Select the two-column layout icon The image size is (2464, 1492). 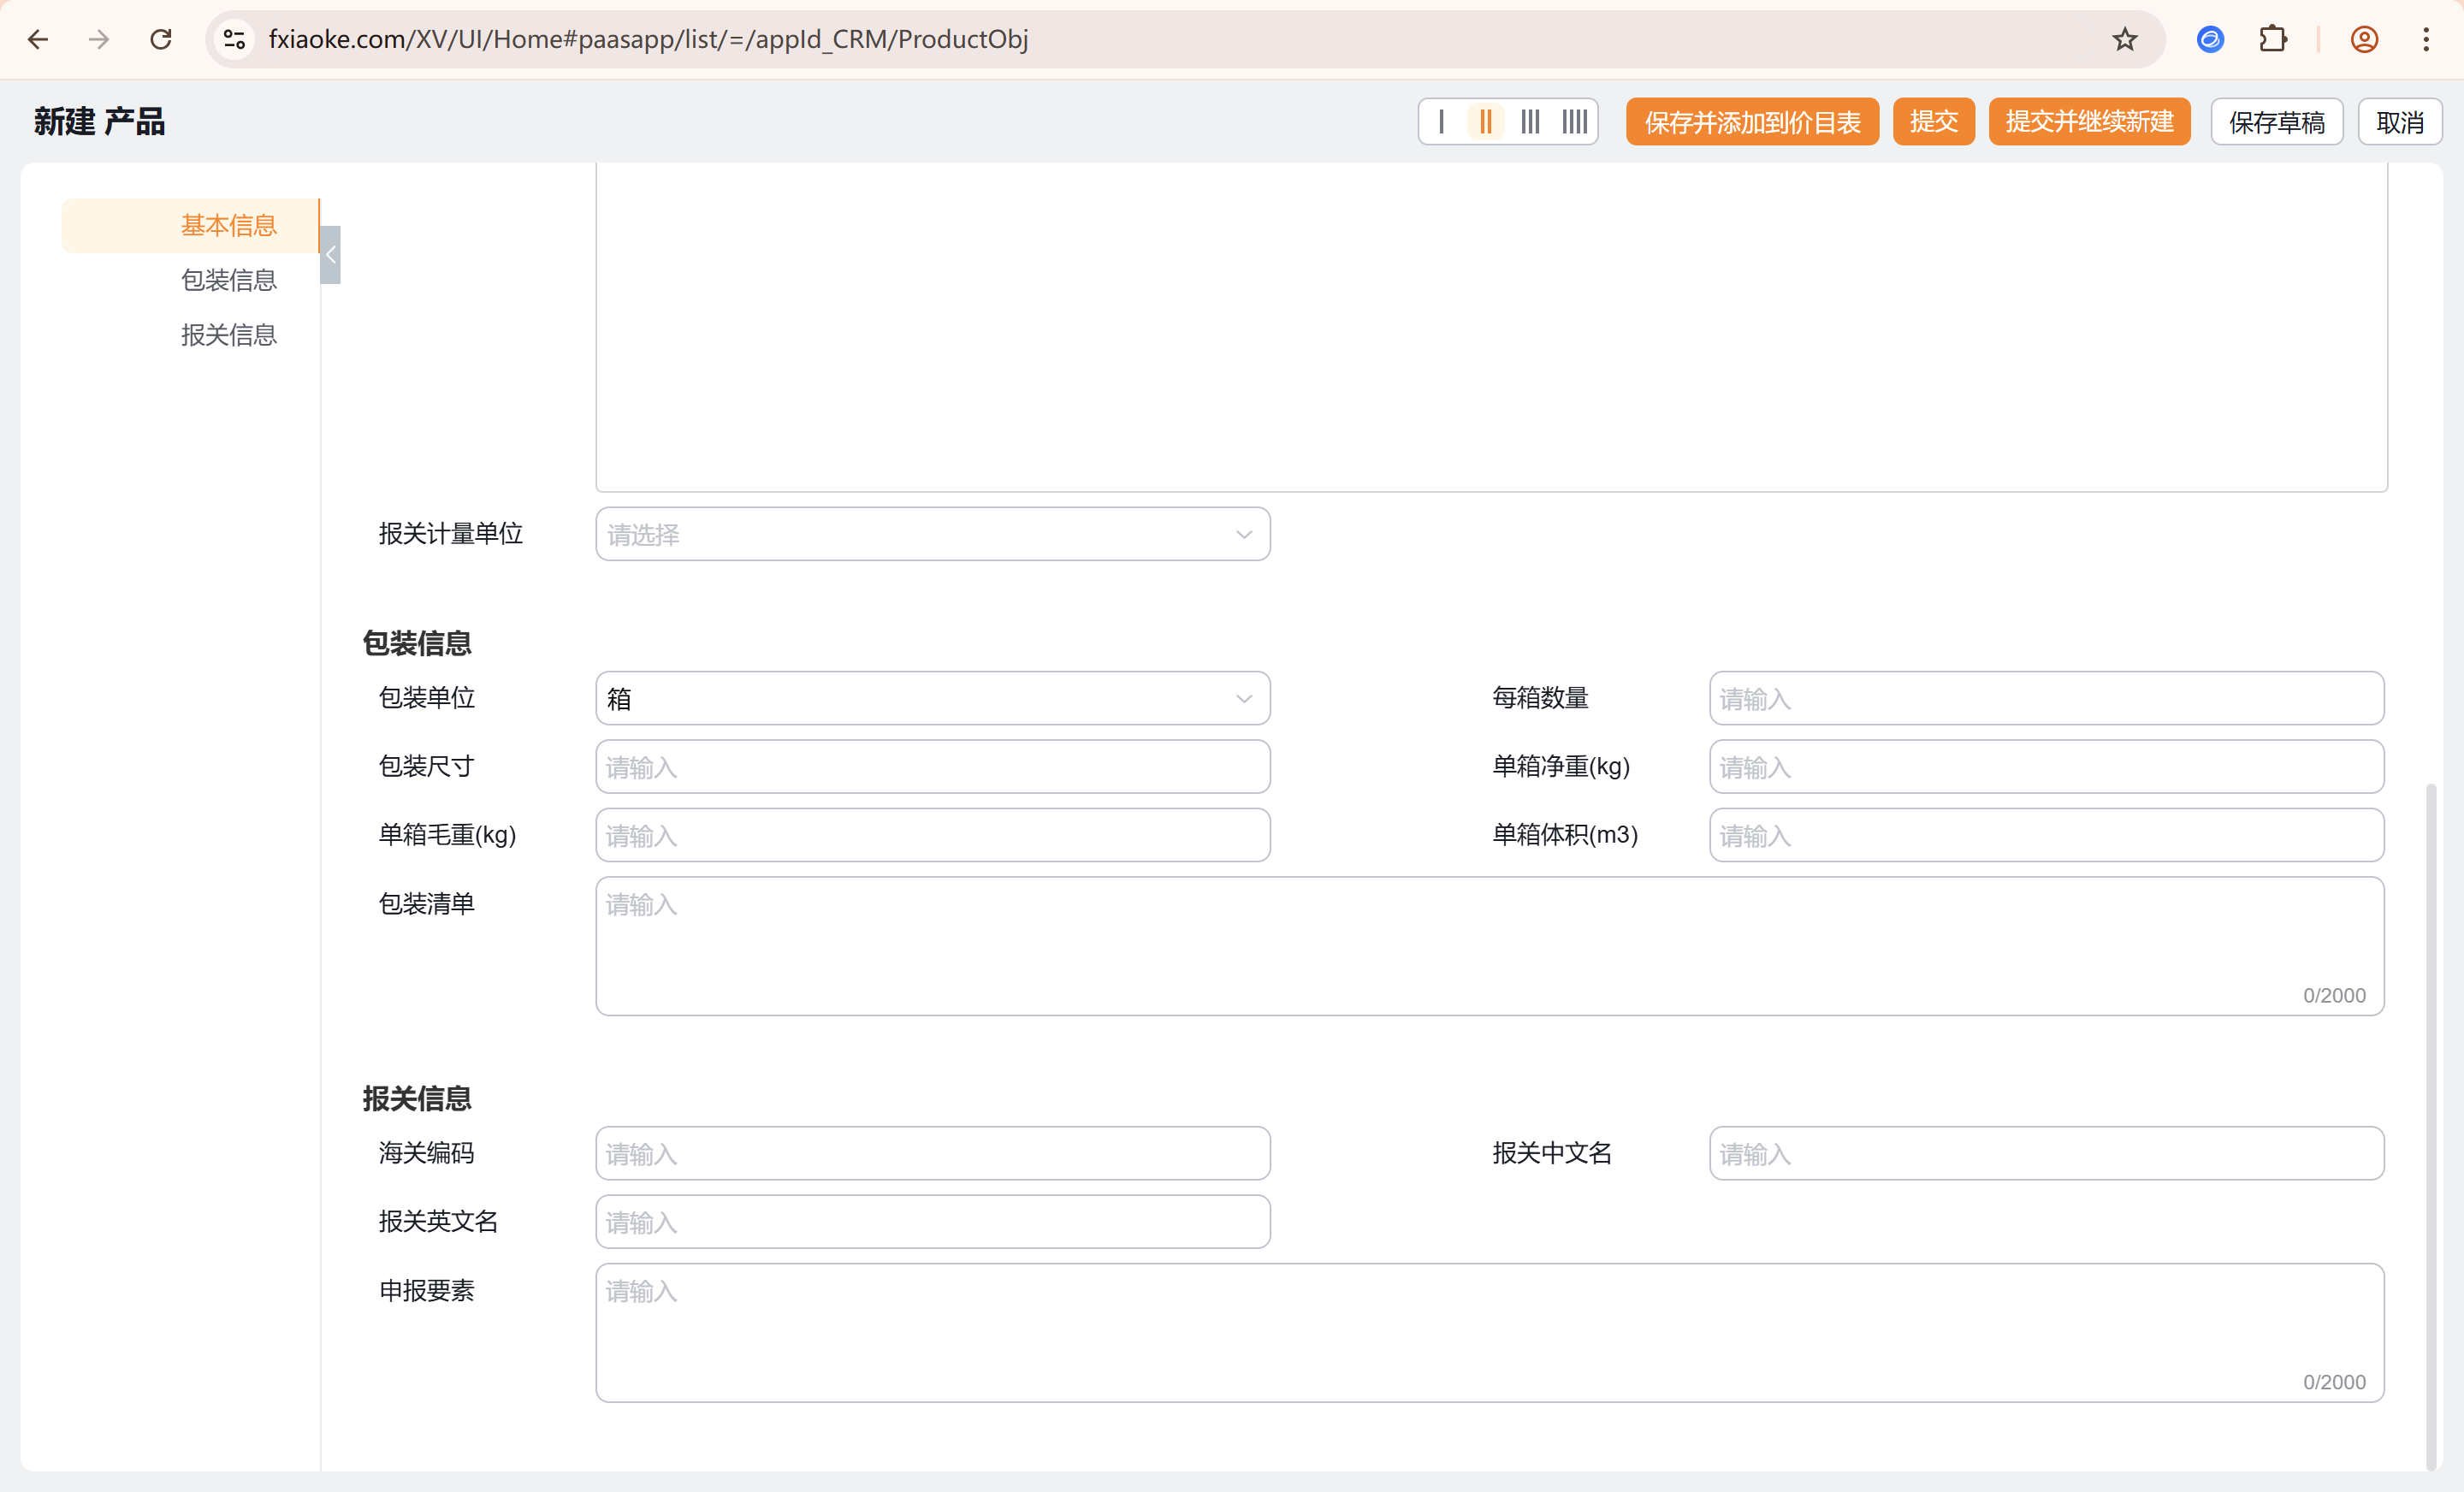click(x=1486, y=122)
